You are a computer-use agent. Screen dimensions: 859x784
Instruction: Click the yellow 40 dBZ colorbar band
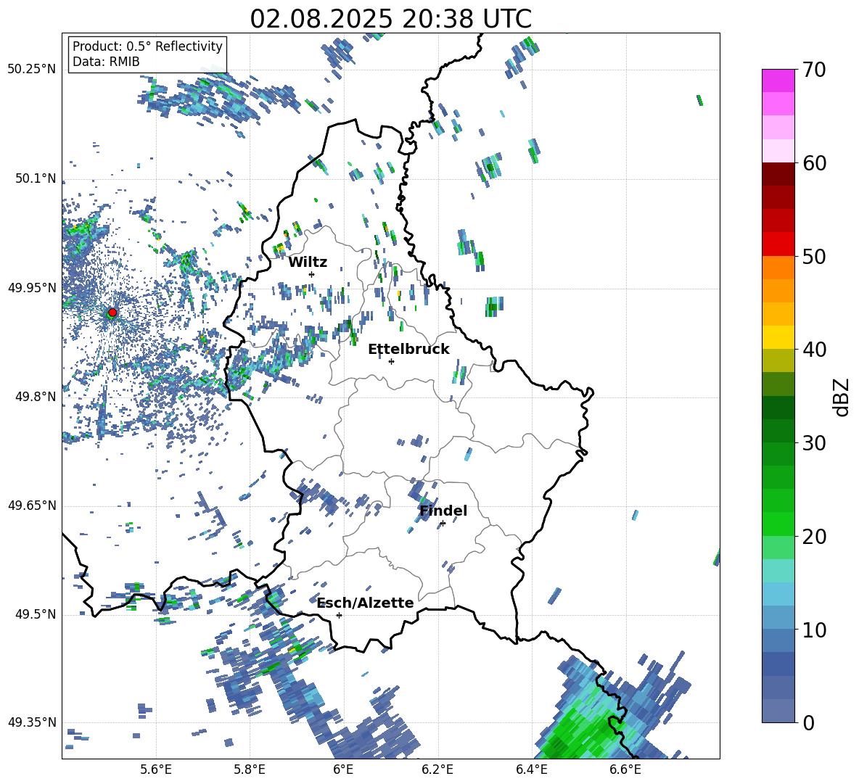pos(778,337)
